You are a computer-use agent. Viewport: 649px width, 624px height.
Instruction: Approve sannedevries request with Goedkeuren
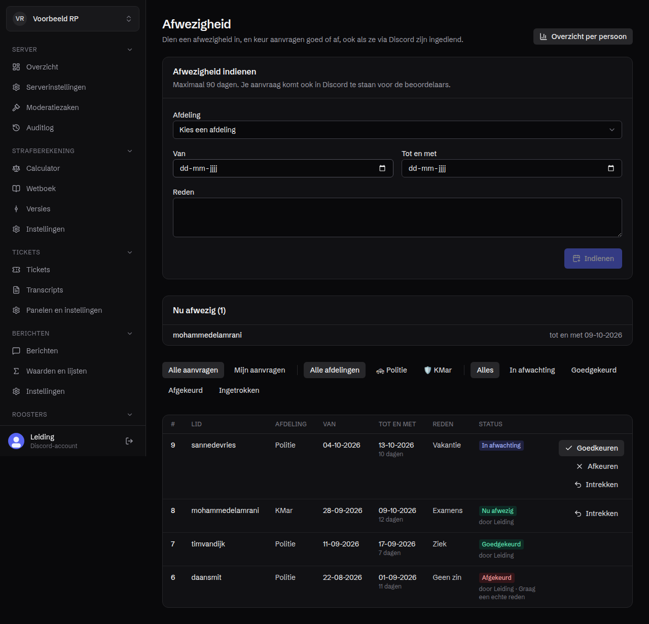(591, 448)
